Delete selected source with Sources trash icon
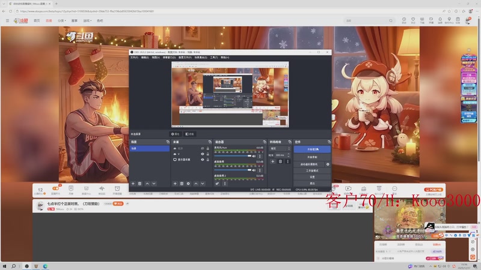The width and height of the screenshot is (481, 270). pyautogui.click(x=182, y=184)
